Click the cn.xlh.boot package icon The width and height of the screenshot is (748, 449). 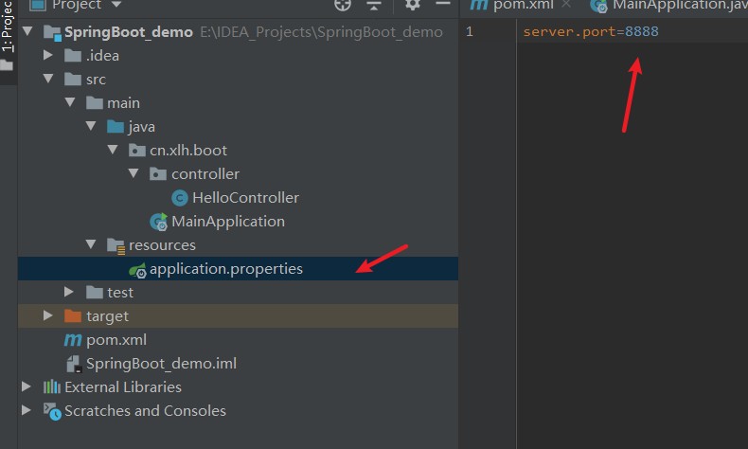tap(137, 151)
